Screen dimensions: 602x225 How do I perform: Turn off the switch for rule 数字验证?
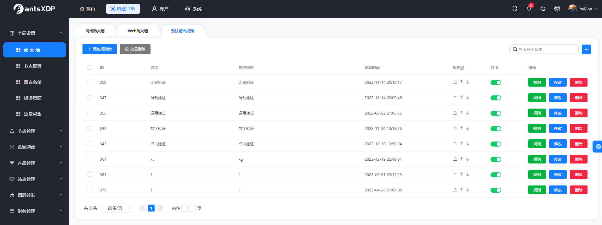[x=496, y=129]
